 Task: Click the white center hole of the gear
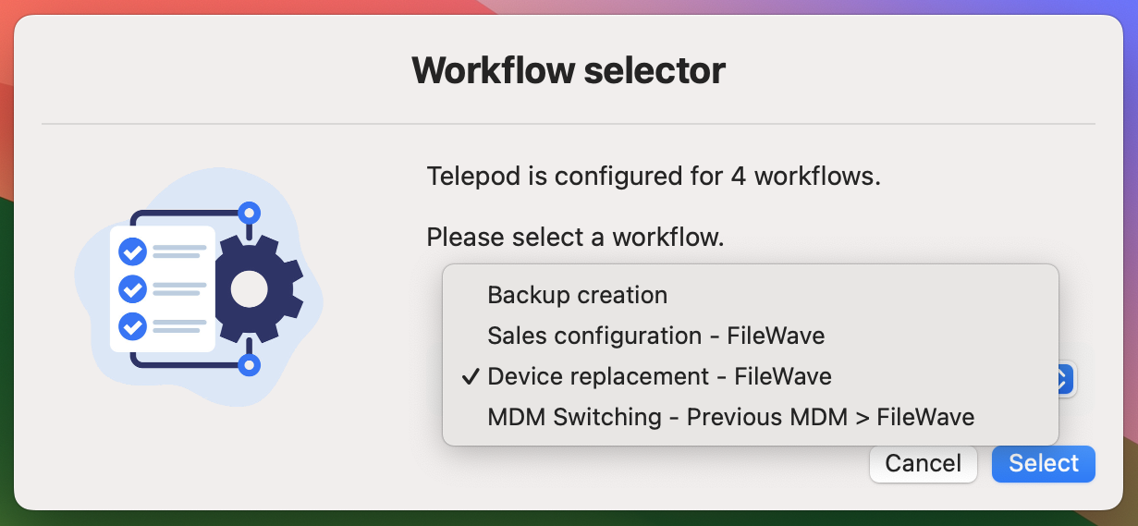[x=249, y=289]
